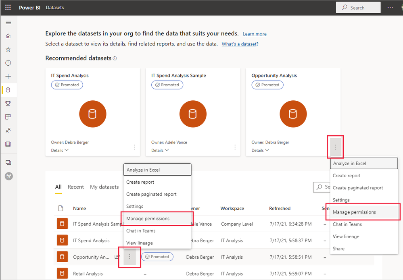Expand Details on IT Spend Analysis card

click(60, 150)
